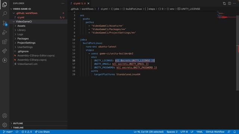
Task: Click line number 16 in gutter
Action: pyautogui.click(x=74, y=60)
